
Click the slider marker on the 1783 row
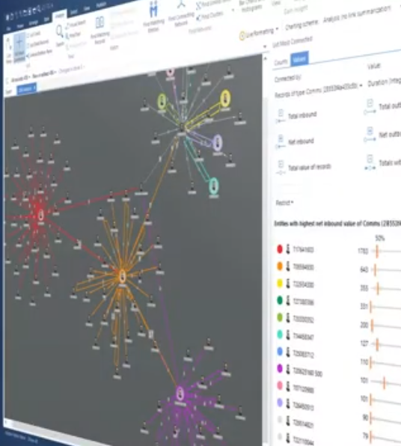pyautogui.click(x=377, y=251)
